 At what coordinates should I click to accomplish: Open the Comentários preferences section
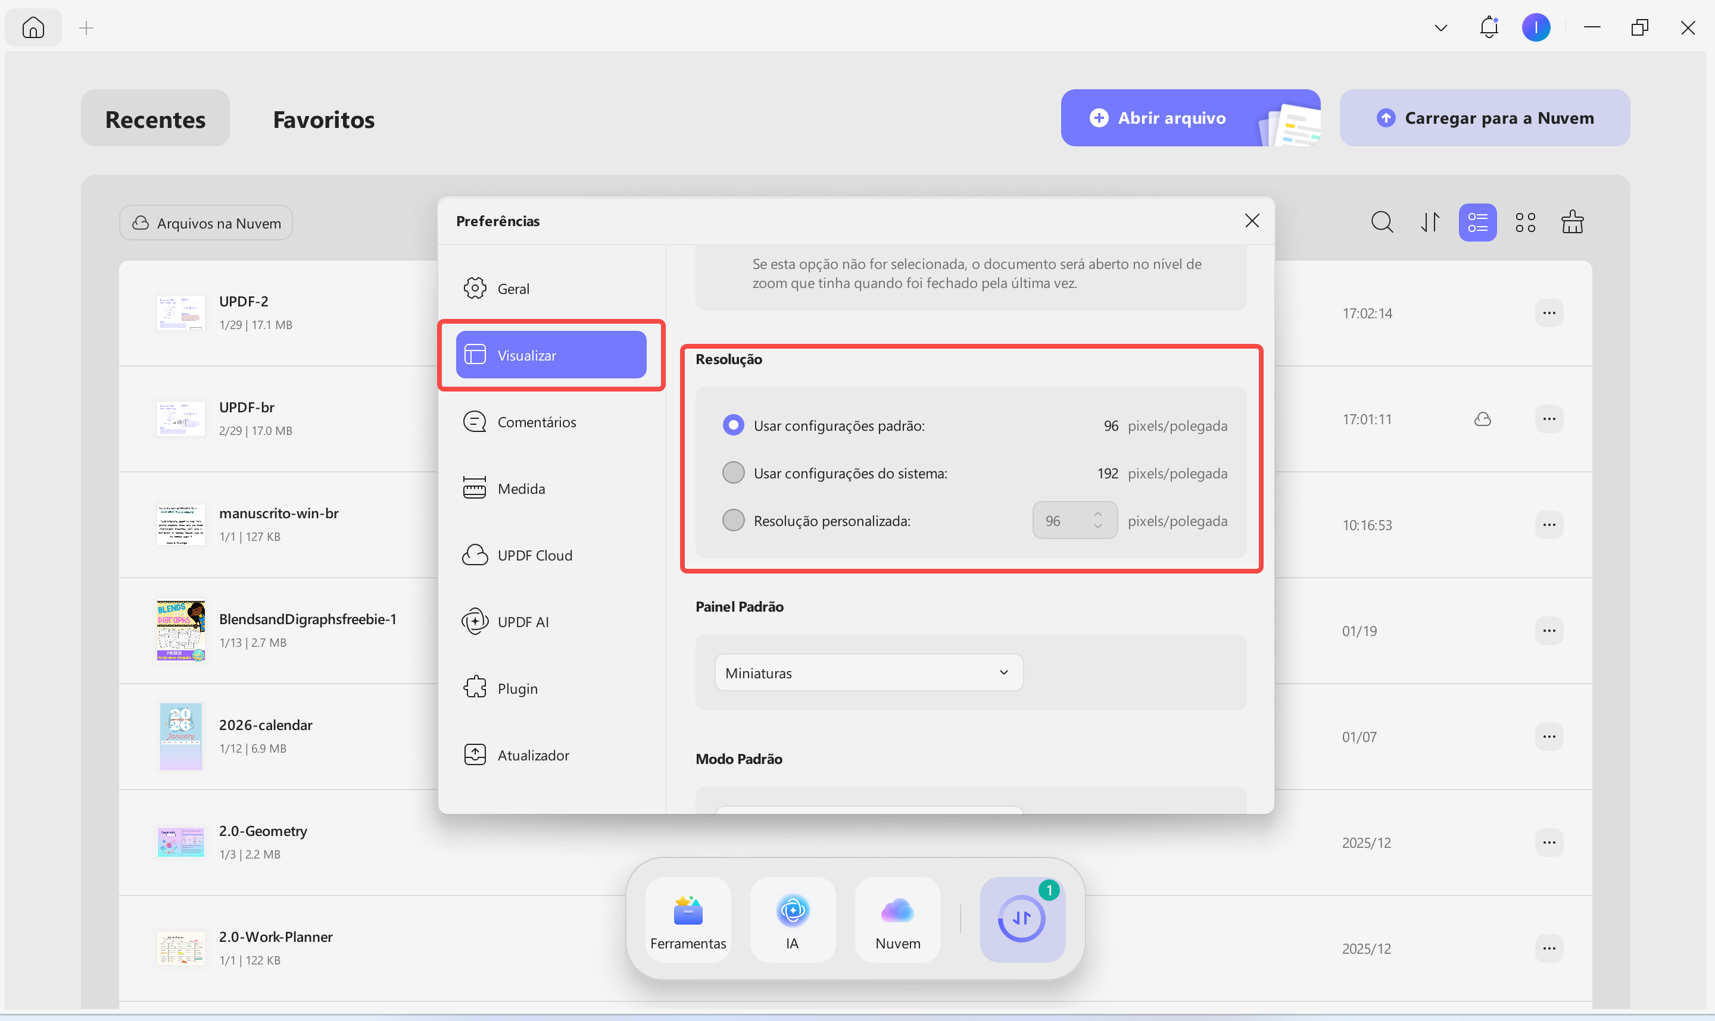coord(537,422)
